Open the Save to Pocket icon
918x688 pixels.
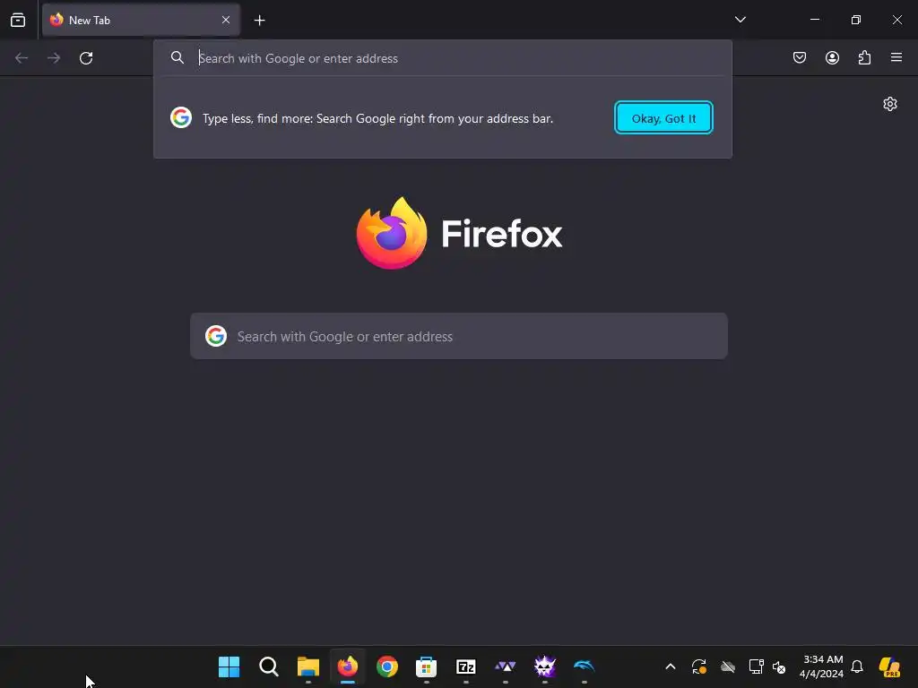pos(799,57)
